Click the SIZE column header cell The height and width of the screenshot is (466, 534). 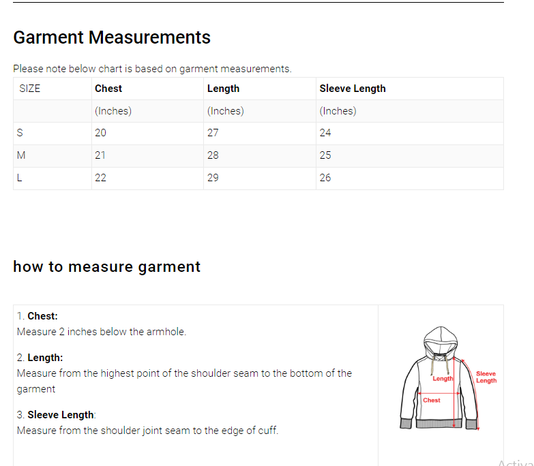(30, 89)
